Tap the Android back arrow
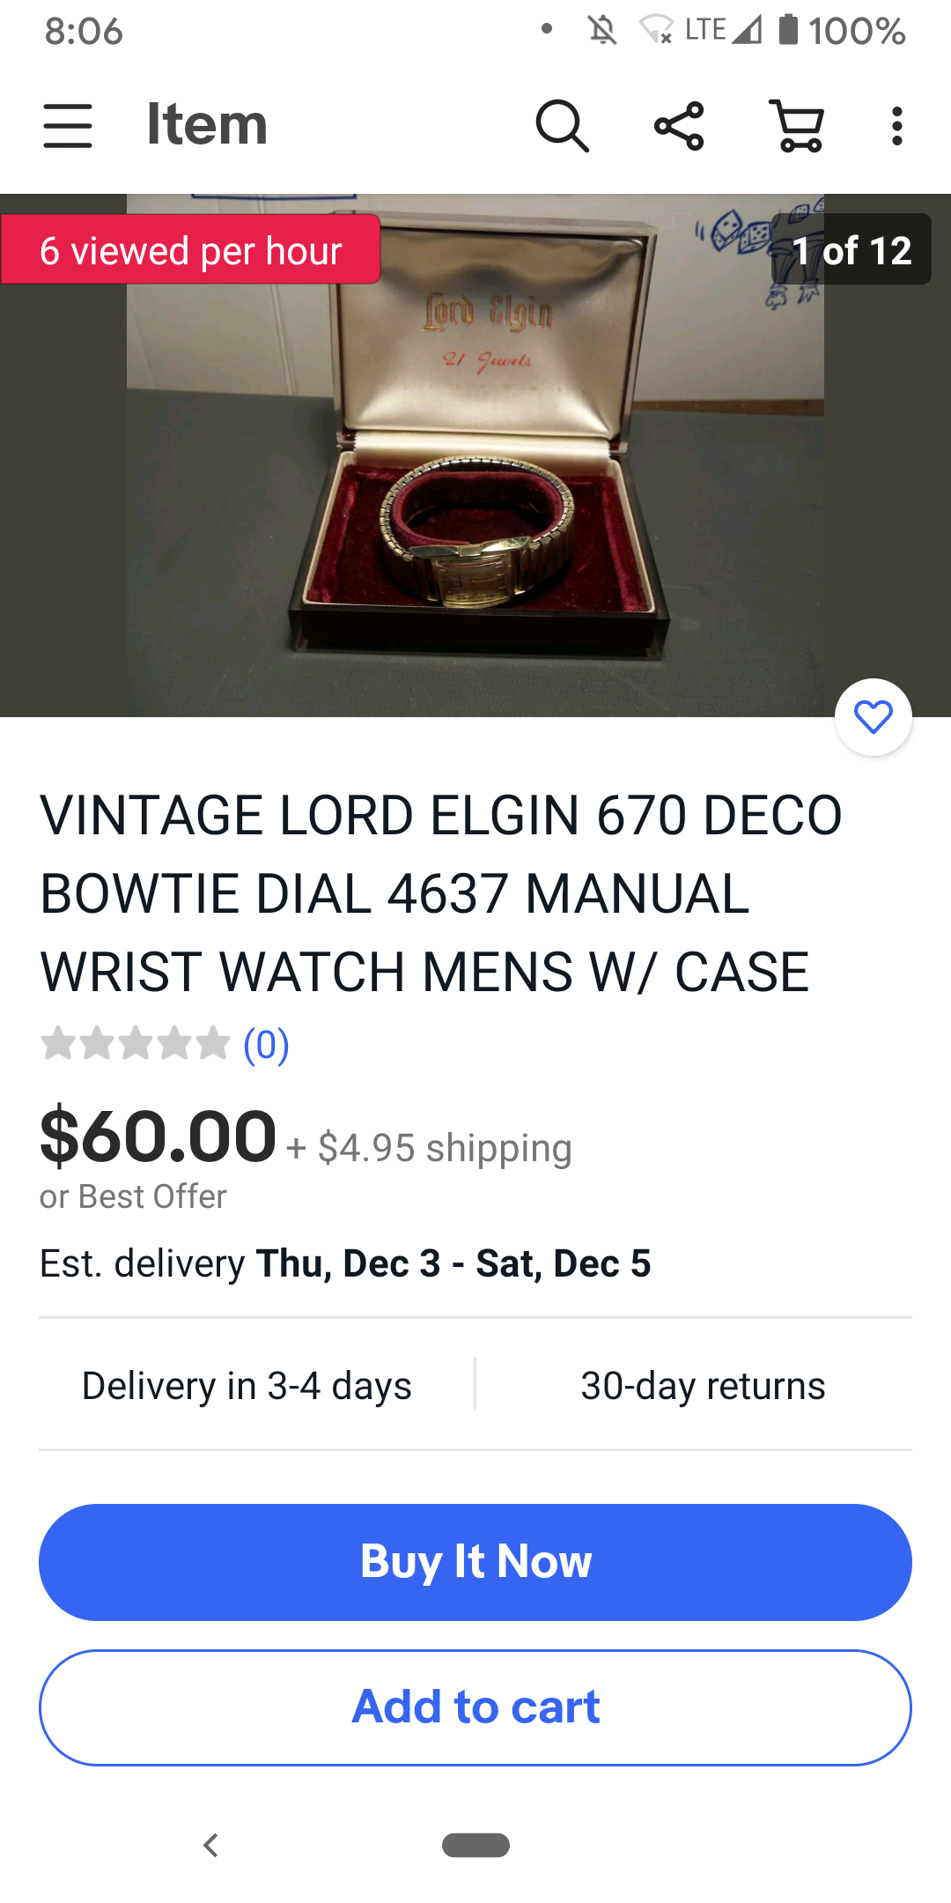The height and width of the screenshot is (1903, 951). (x=210, y=1845)
